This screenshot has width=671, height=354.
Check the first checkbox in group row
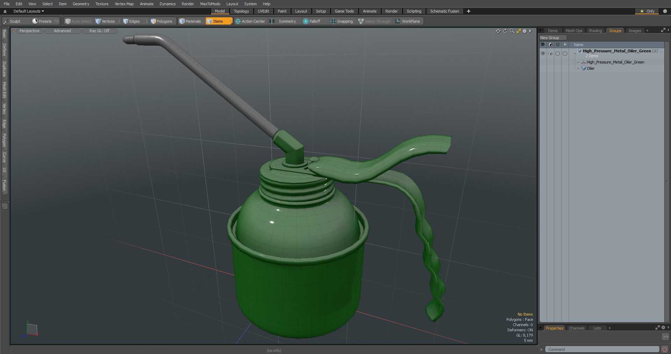(x=558, y=53)
